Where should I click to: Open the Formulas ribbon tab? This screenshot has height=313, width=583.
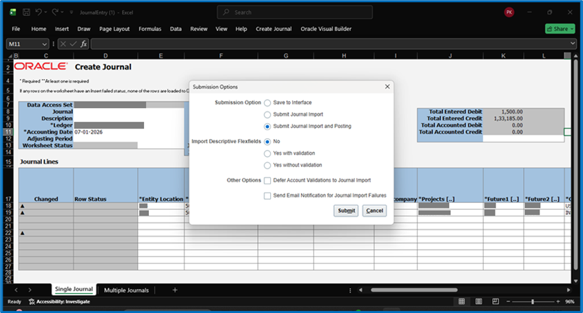tap(150, 29)
